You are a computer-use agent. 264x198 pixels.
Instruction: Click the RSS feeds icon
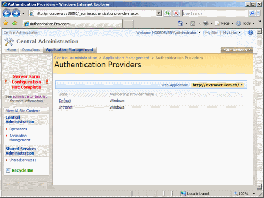click(193, 23)
